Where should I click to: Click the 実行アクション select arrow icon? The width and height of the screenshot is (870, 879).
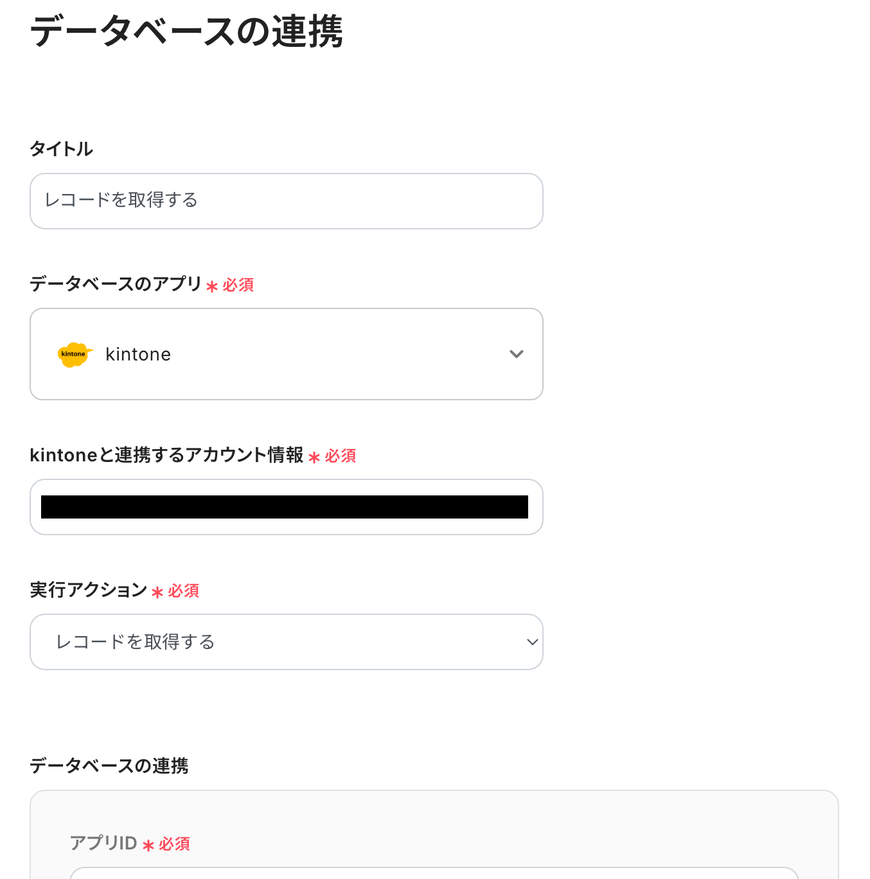click(532, 642)
